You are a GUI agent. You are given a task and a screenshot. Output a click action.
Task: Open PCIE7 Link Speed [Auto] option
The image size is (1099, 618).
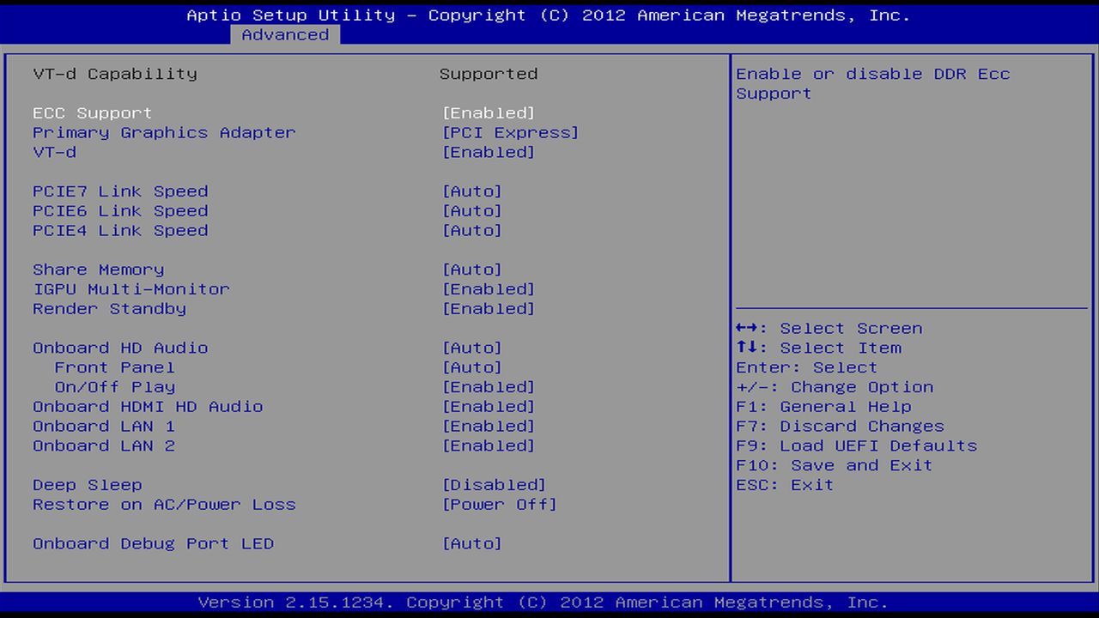472,191
